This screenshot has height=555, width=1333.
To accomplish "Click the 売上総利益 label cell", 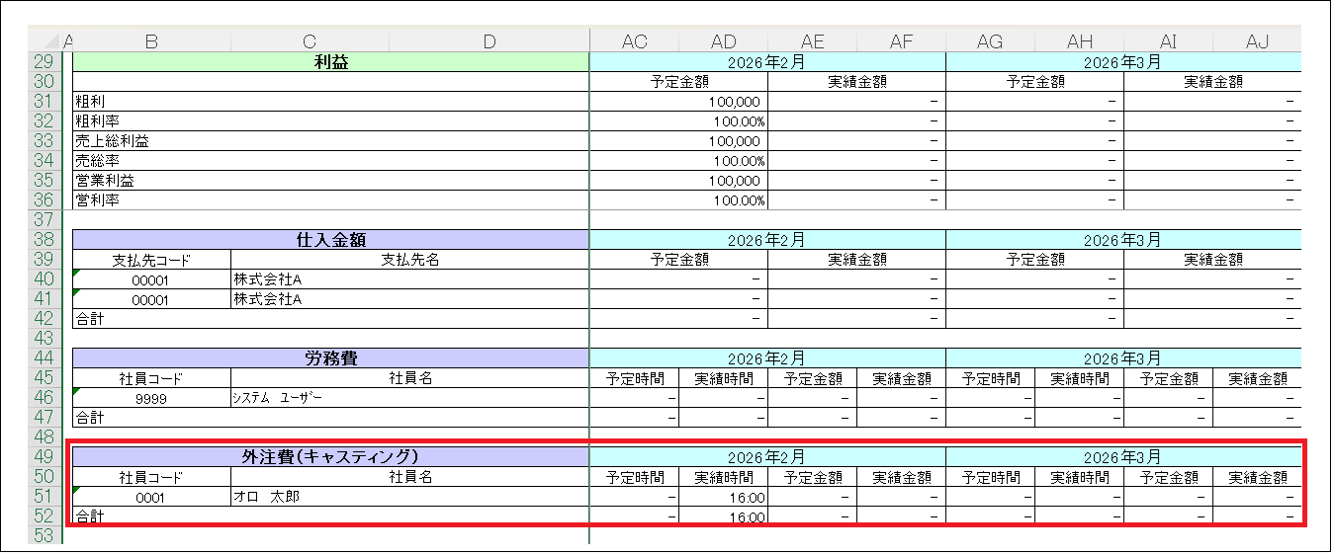I will (330, 140).
